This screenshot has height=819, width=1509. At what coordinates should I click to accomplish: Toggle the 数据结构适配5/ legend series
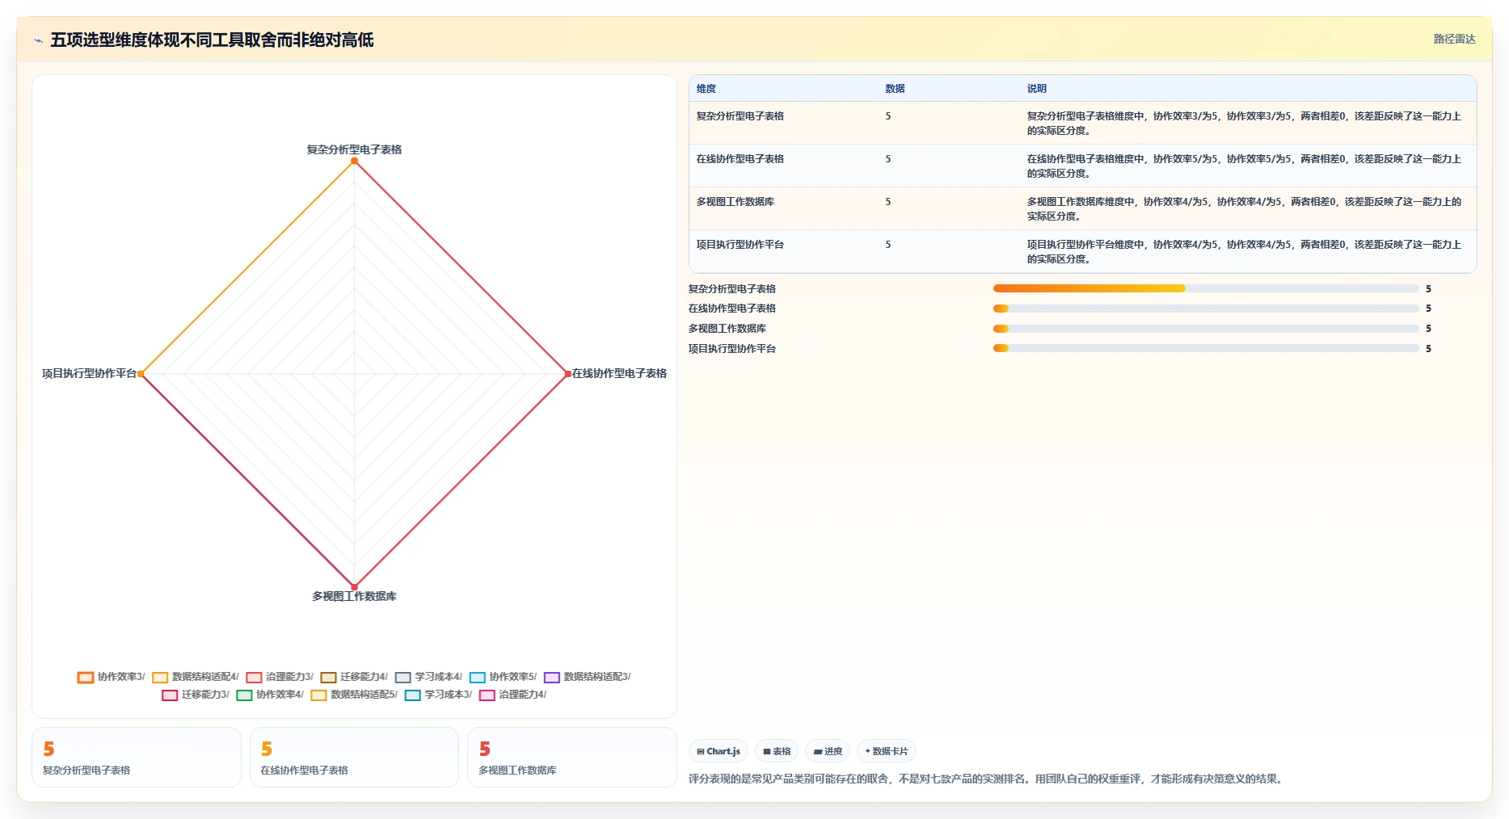click(354, 695)
